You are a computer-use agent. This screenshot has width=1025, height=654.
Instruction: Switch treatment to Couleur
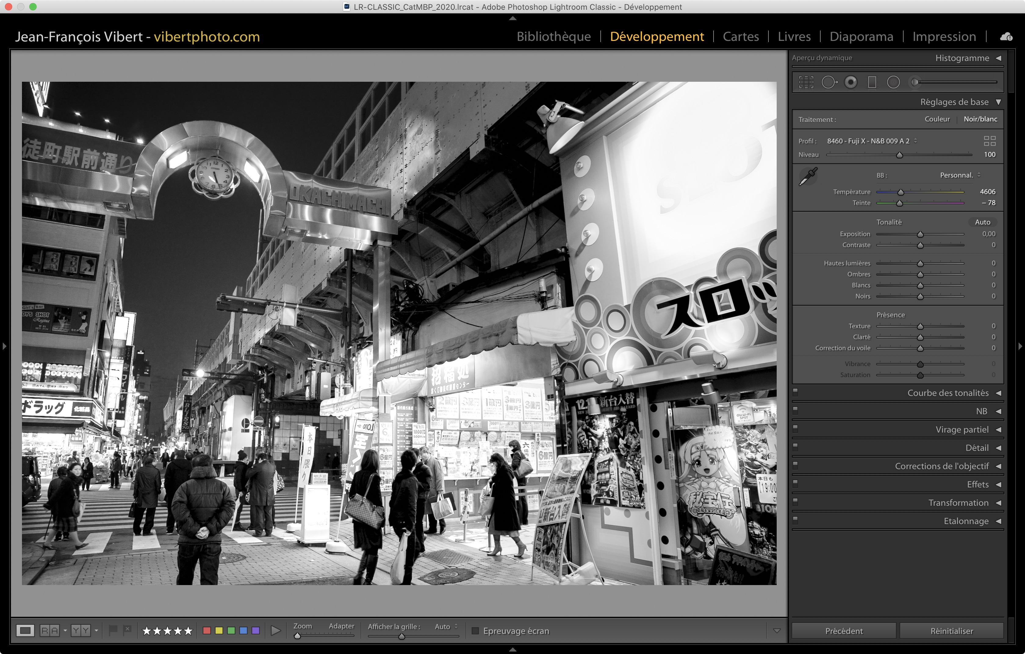[937, 119]
